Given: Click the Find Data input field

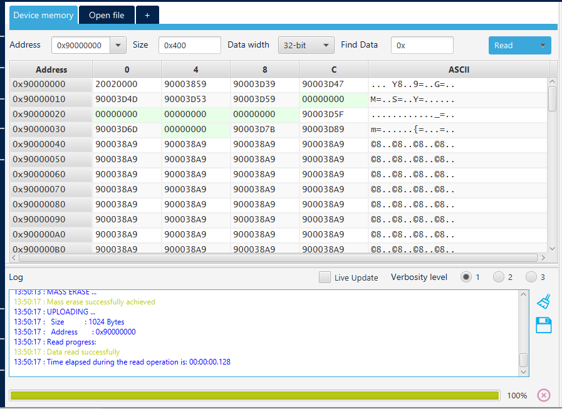Looking at the screenshot, I should point(422,45).
